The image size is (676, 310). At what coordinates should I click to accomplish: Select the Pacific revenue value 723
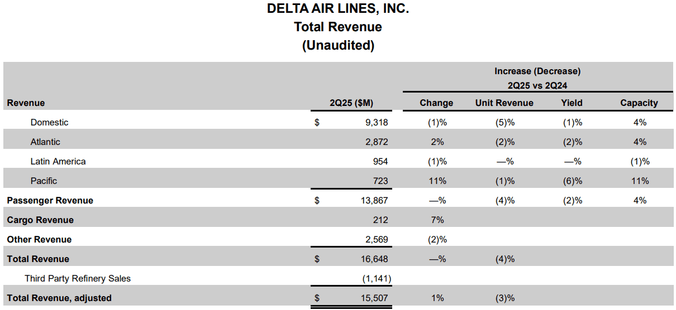click(380, 181)
